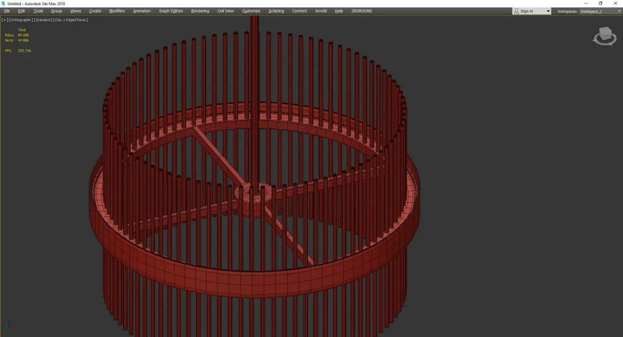Open the Customize menu
The image size is (623, 337).
coord(251,11)
